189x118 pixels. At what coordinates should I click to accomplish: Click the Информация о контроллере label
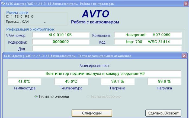pos(30,29)
